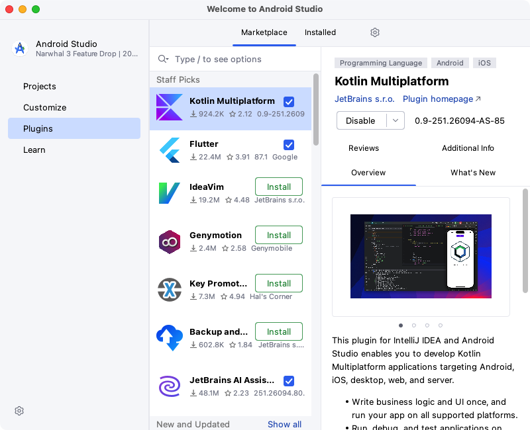530x430 pixels.
Task: Click the Programming Language tag
Action: [380, 63]
